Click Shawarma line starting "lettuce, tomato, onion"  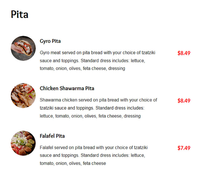tap(90, 116)
